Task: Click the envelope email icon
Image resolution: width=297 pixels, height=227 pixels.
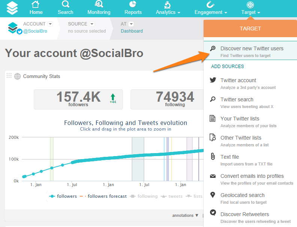Action: coord(213,176)
